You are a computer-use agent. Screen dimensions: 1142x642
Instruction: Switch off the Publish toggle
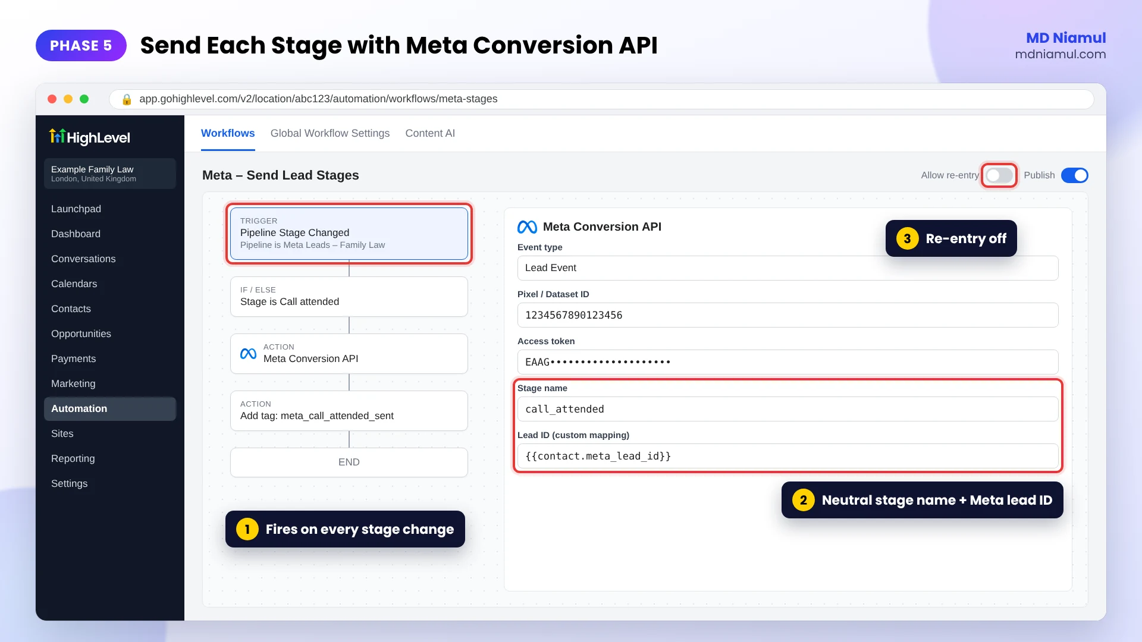pyautogui.click(x=1074, y=175)
